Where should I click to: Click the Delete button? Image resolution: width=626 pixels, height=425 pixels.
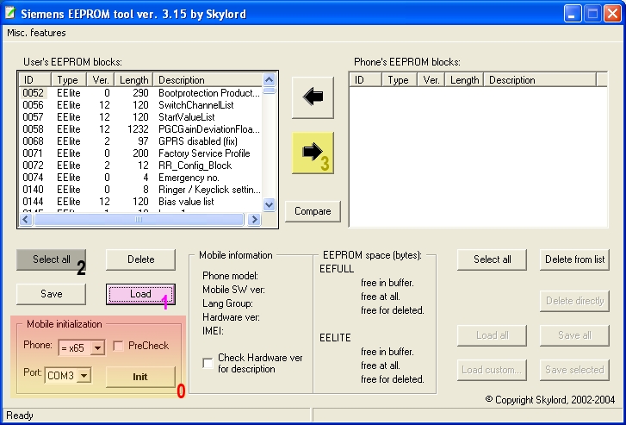click(x=140, y=259)
